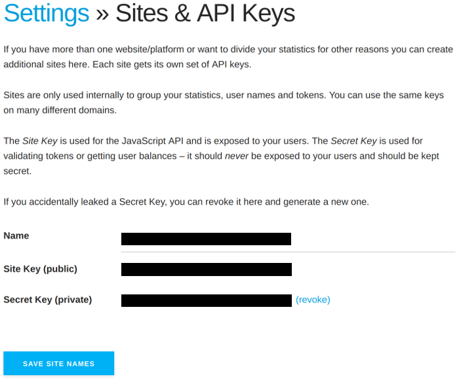Image resolution: width=459 pixels, height=379 pixels.
Task: Click the divider line under the Name field
Action: pyautogui.click(x=288, y=251)
